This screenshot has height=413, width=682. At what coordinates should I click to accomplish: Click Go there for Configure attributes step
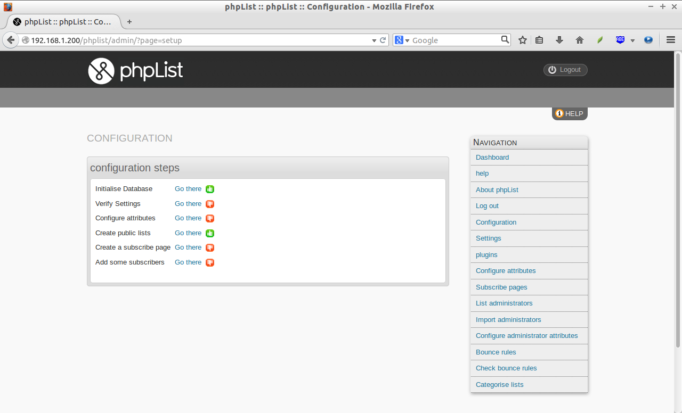tap(188, 218)
